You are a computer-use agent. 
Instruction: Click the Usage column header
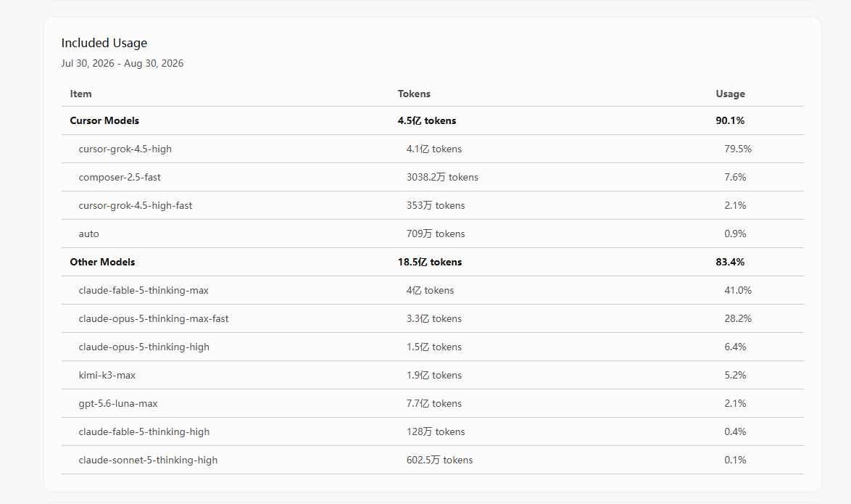(x=730, y=94)
